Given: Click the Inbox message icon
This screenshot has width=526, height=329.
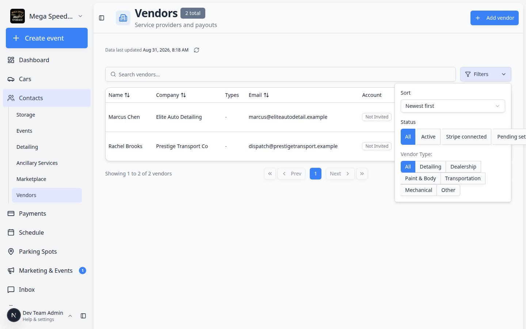Looking at the screenshot, I should tap(11, 290).
